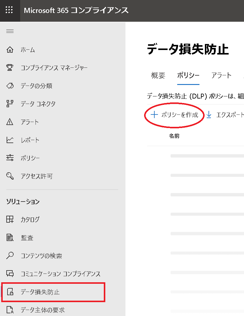Click the export download arrow icon
Screen dimensions: 244x316
(209, 115)
